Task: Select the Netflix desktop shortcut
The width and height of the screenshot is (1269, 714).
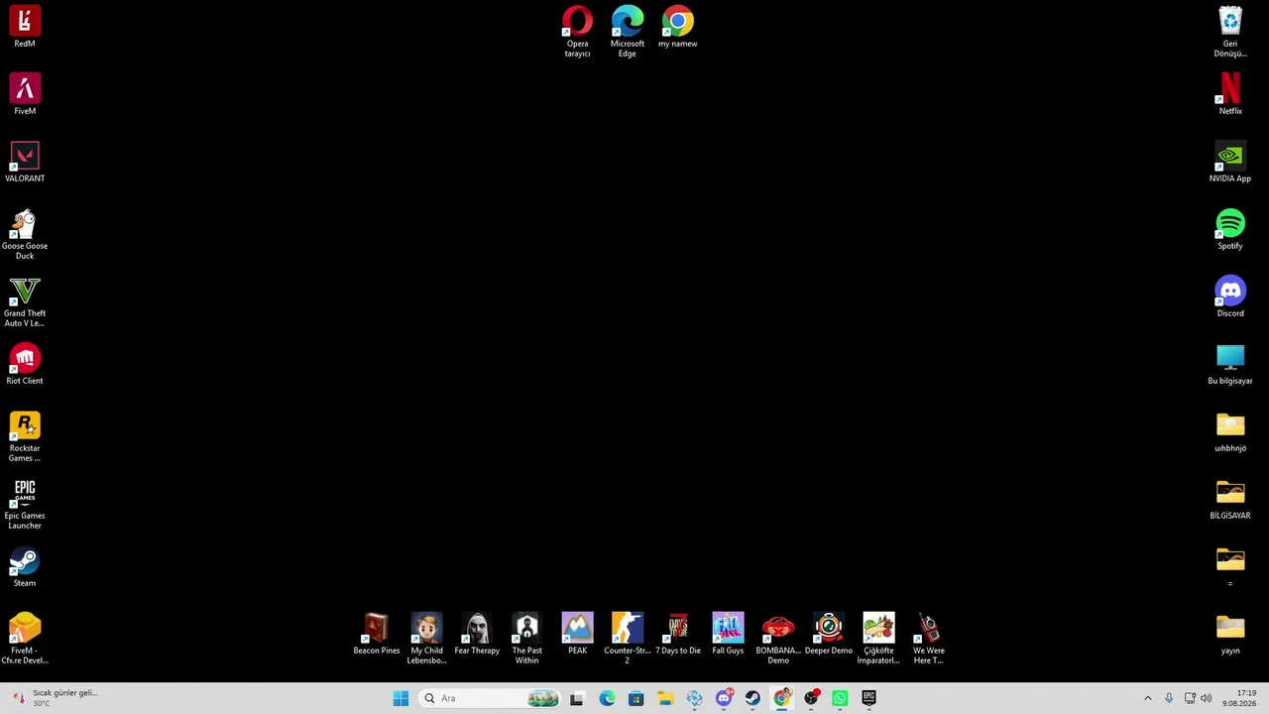Action: coord(1230,94)
